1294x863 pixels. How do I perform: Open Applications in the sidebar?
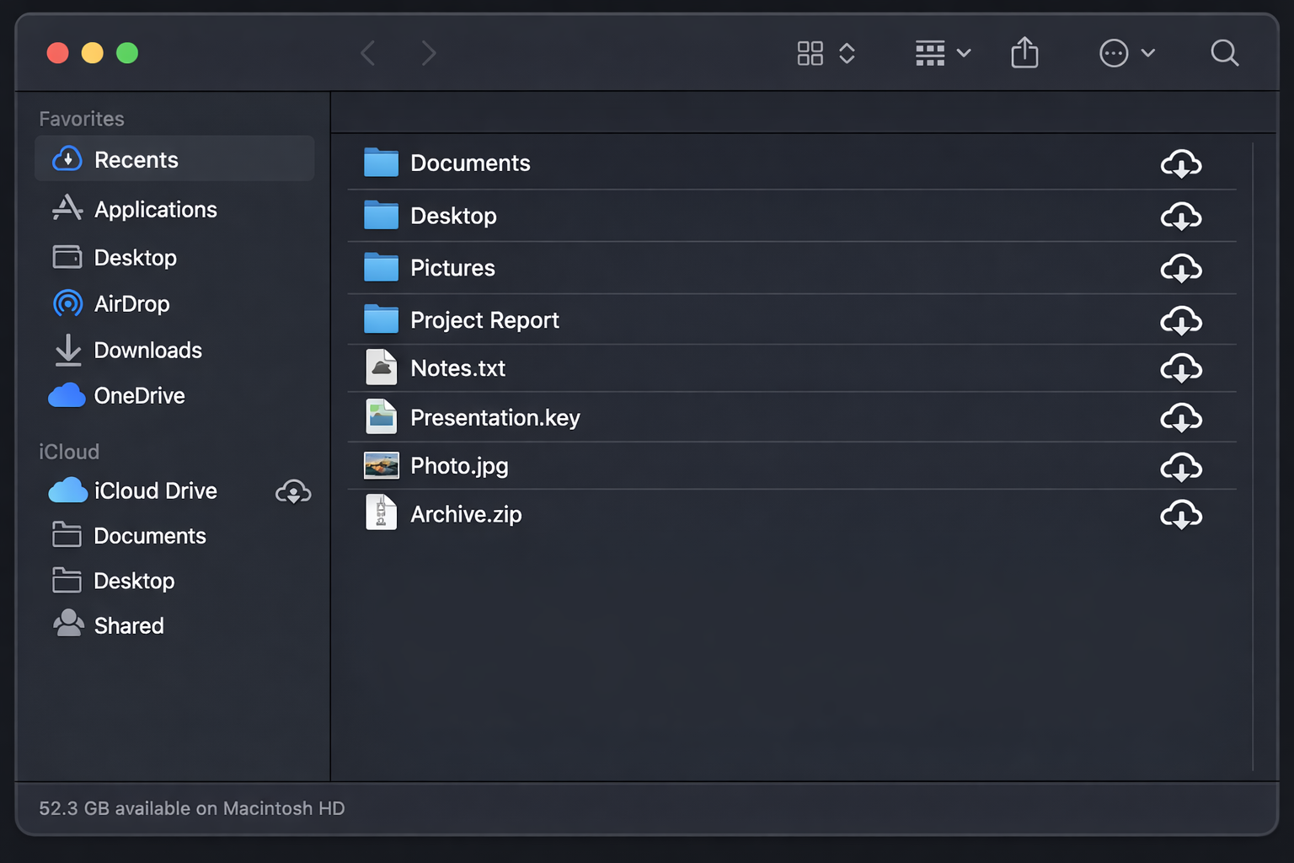point(174,209)
